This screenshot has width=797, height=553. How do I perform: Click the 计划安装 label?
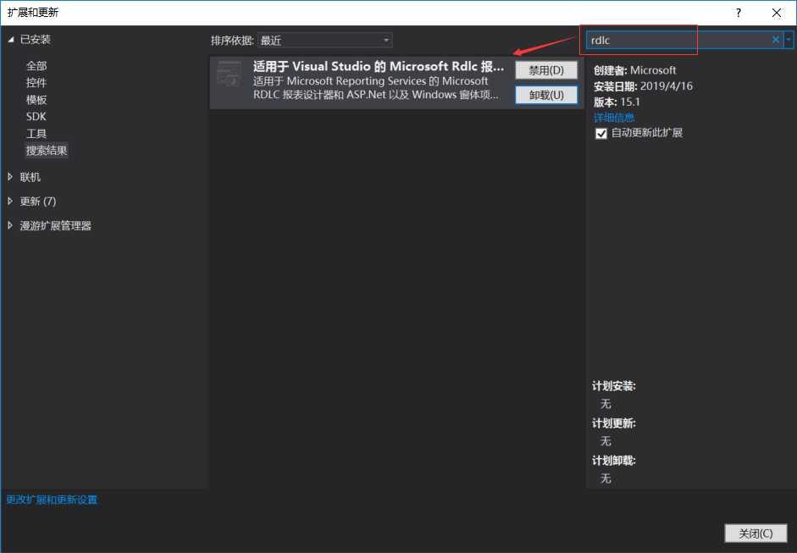[614, 386]
